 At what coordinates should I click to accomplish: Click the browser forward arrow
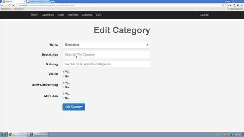[x=6, y=5]
